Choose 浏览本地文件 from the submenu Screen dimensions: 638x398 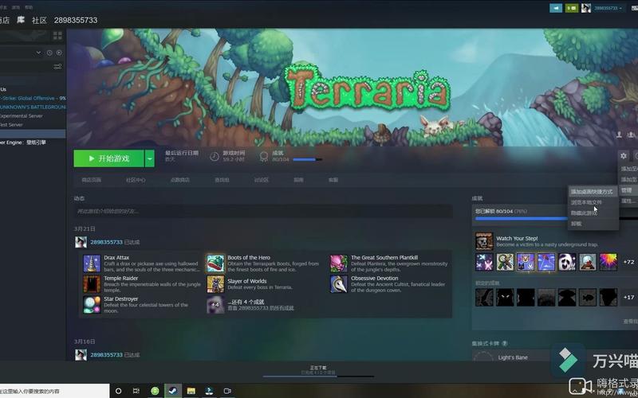(x=586, y=202)
